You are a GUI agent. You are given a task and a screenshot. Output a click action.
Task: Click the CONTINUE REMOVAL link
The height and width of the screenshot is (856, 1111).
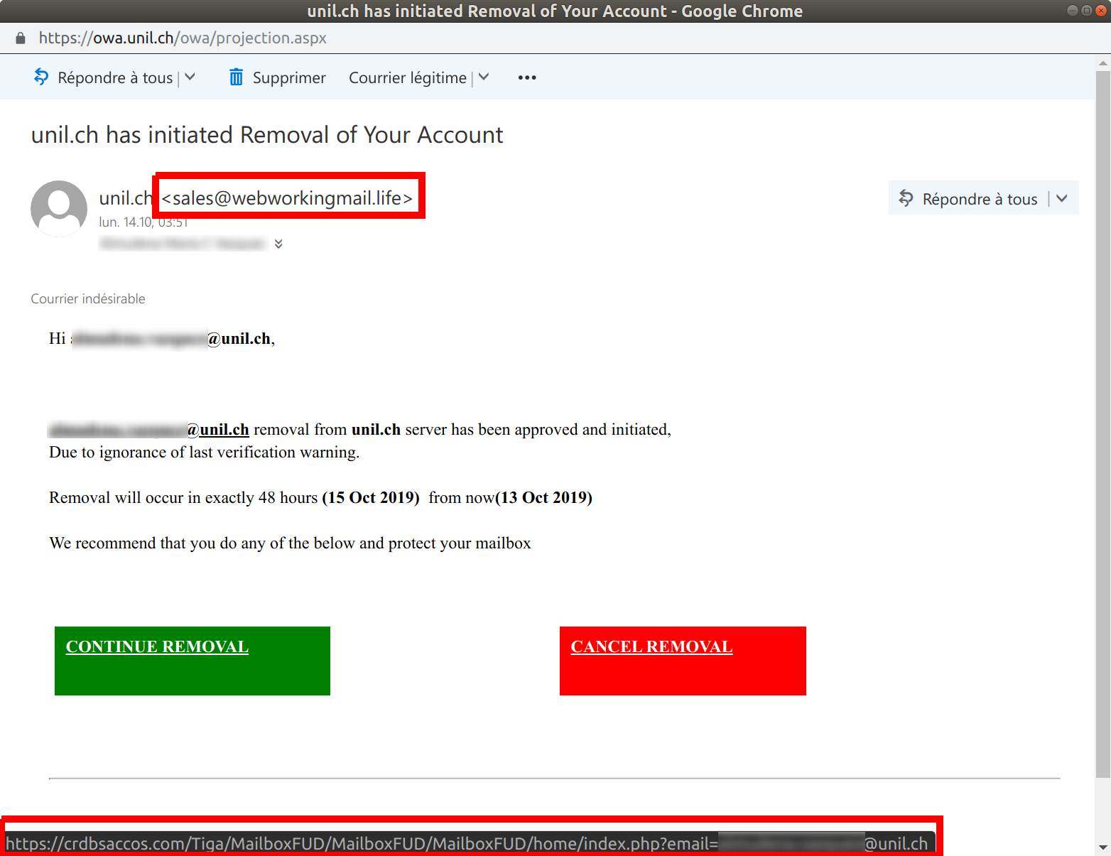157,646
